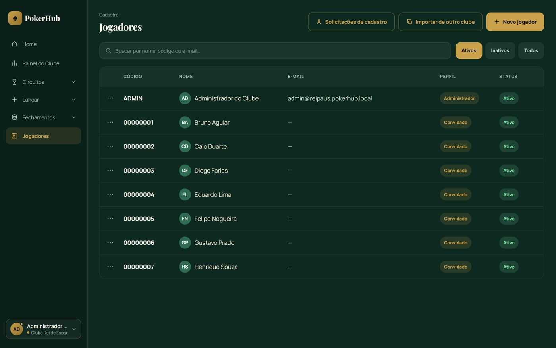556x348 pixels.
Task: Filter players by Ativos
Action: 469,51
